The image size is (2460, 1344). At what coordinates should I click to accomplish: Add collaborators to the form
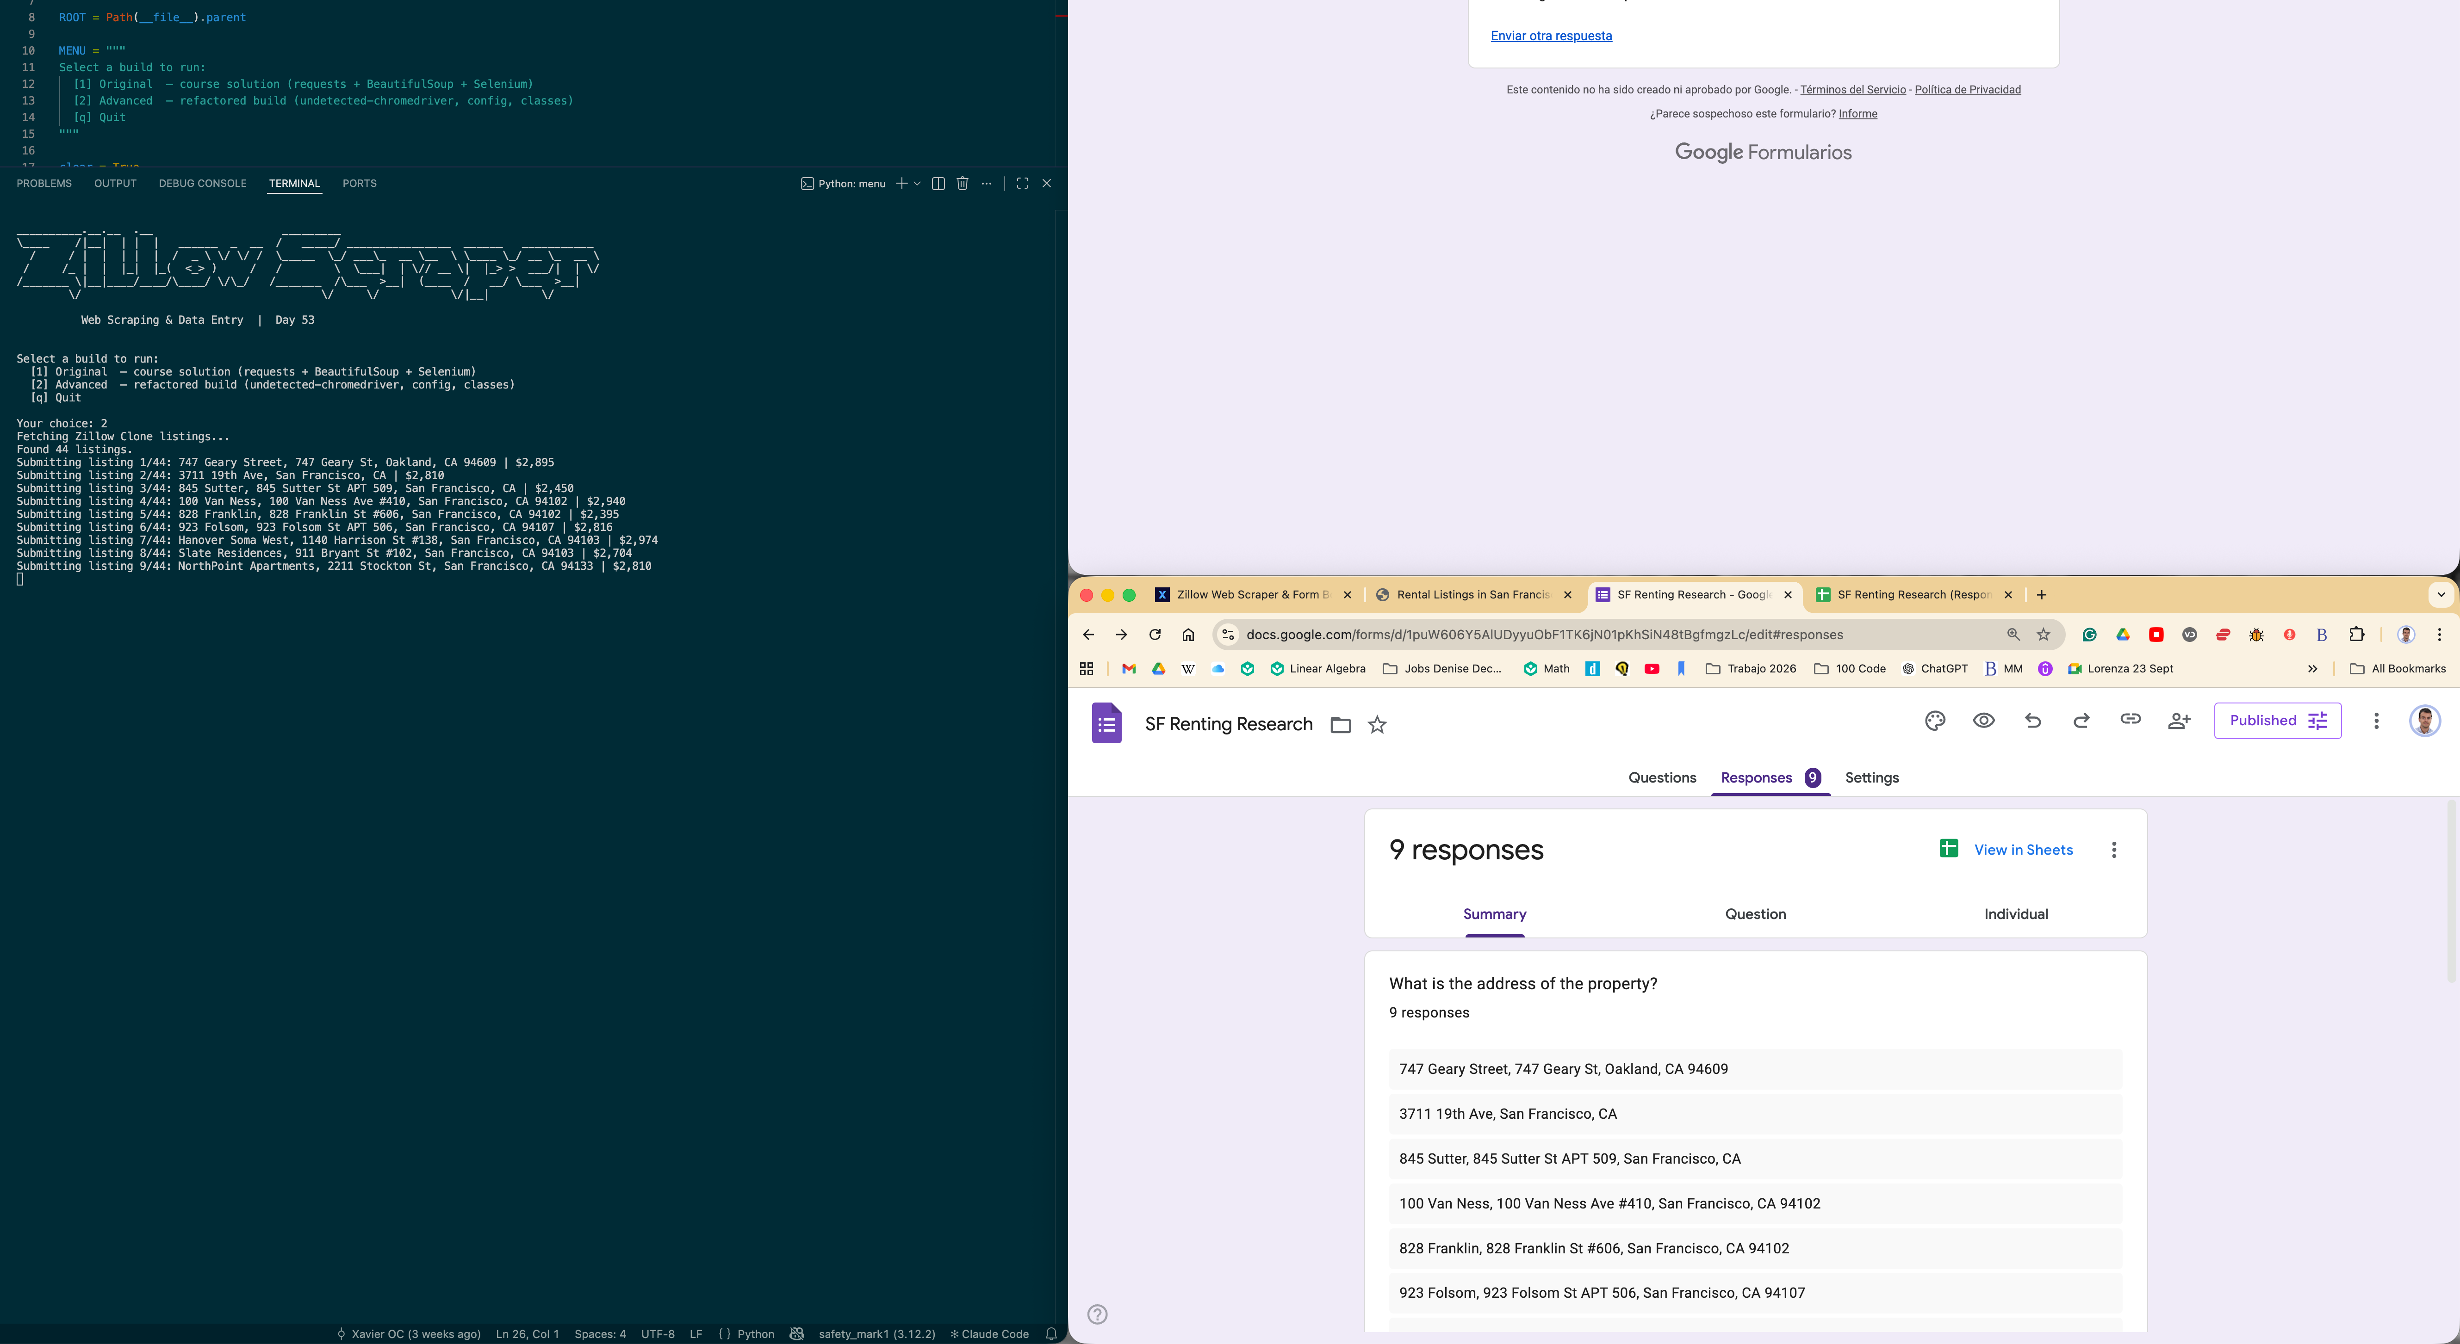[x=2179, y=721]
